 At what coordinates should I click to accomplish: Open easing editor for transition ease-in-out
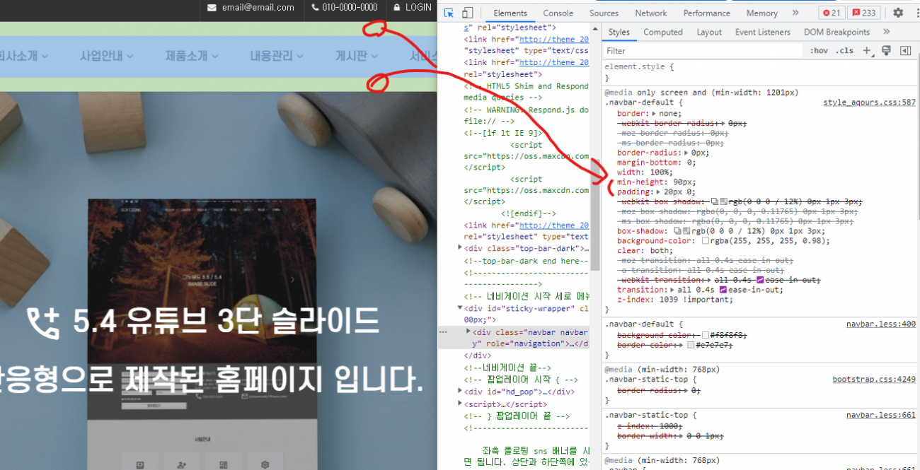point(723,290)
